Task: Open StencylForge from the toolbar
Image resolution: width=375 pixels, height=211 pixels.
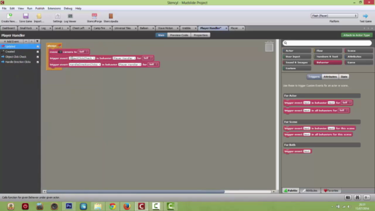Action: tap(94, 16)
